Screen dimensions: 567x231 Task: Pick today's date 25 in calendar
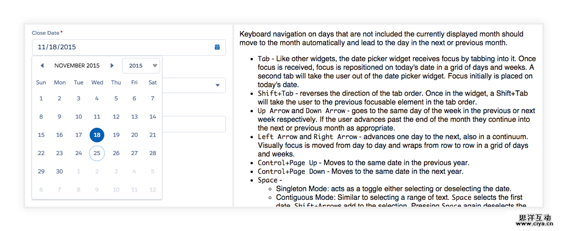point(97,153)
